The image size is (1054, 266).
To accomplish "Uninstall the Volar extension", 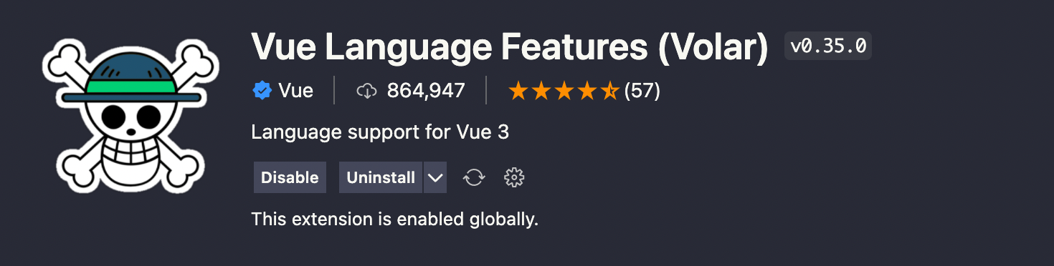I will click(381, 177).
